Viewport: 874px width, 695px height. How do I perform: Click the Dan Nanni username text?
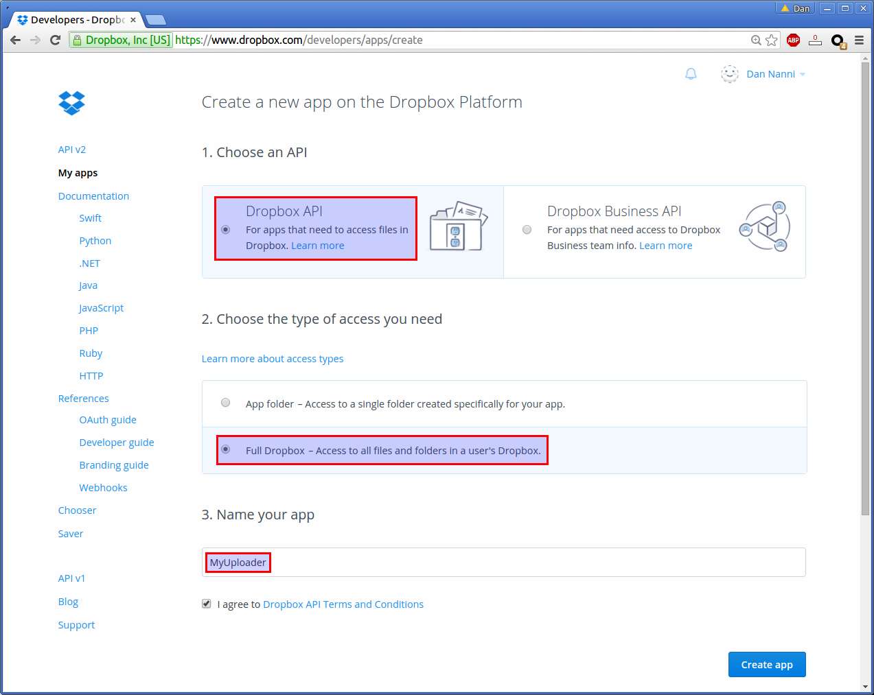coord(770,74)
